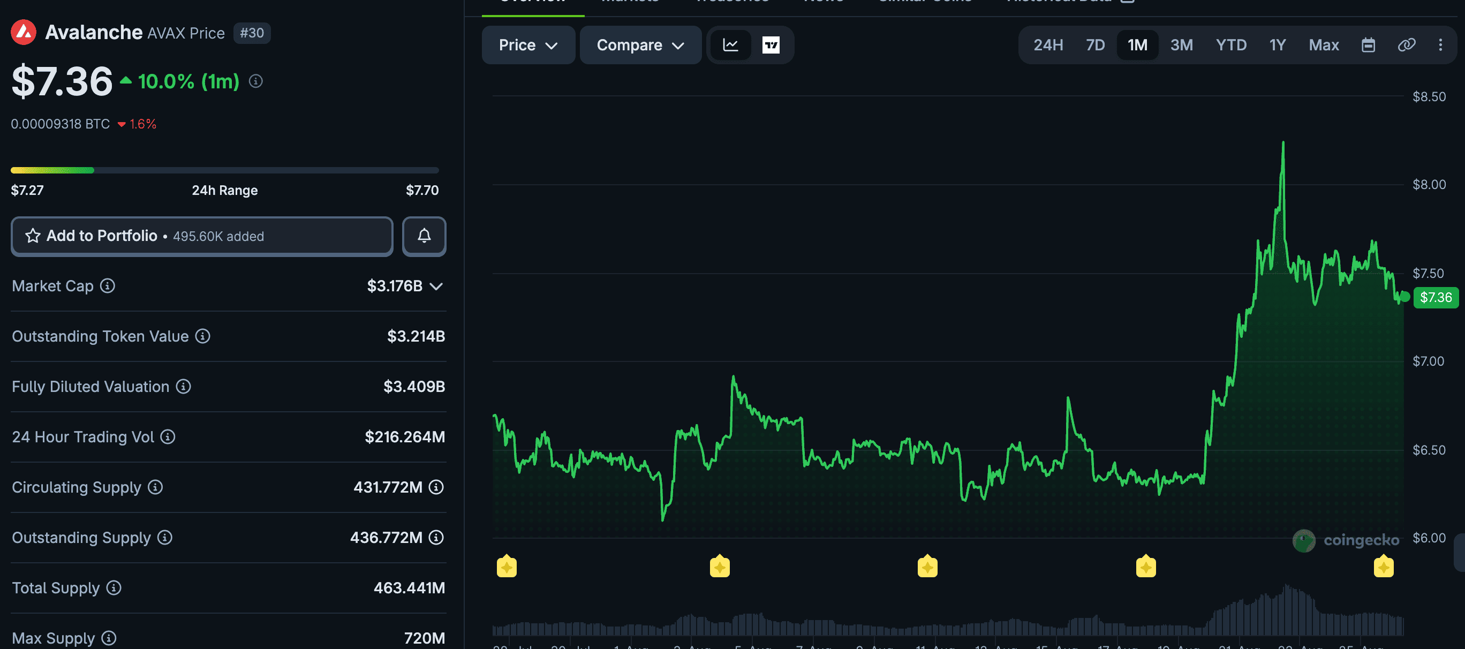The height and width of the screenshot is (649, 1465).
Task: Open the Compare dropdown
Action: tap(640, 45)
